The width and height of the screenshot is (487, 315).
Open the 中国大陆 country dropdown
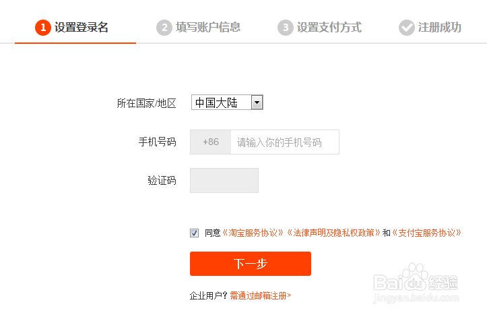pos(222,103)
